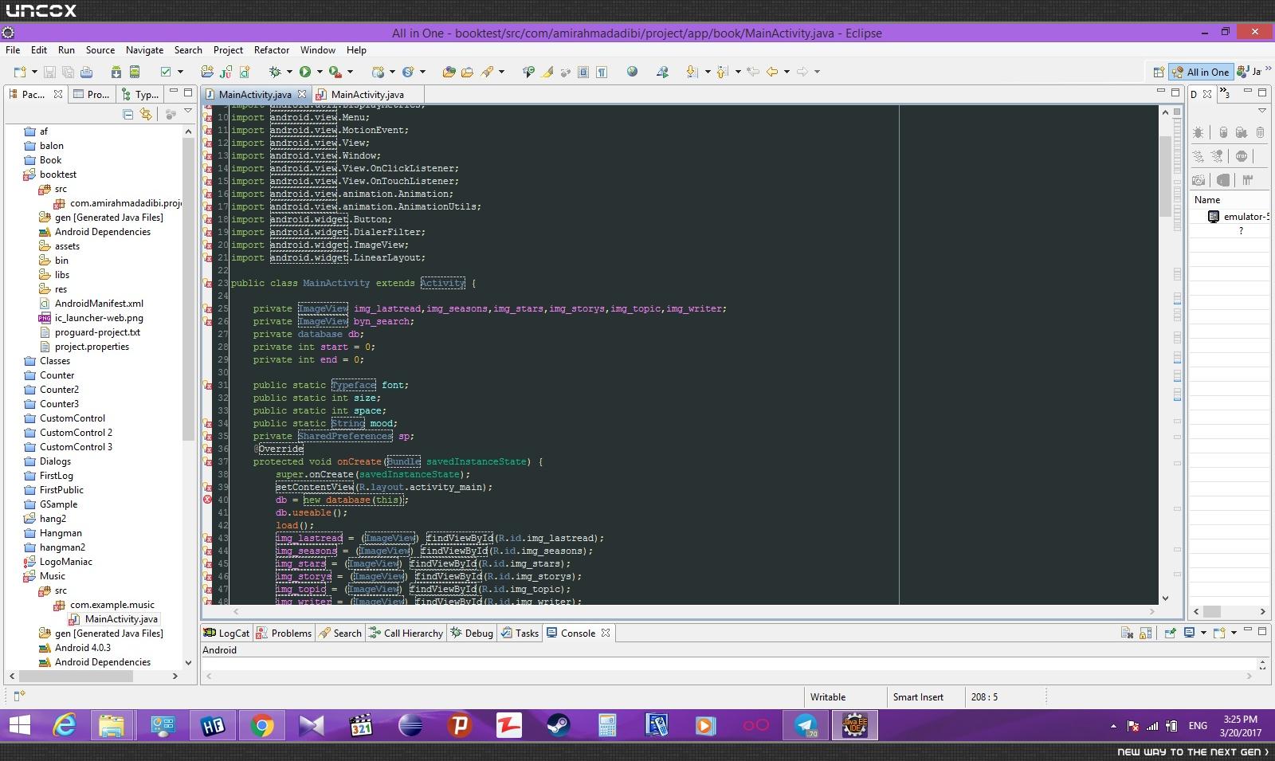Click the error marker on line 40
The height and width of the screenshot is (761, 1275).
click(x=207, y=500)
